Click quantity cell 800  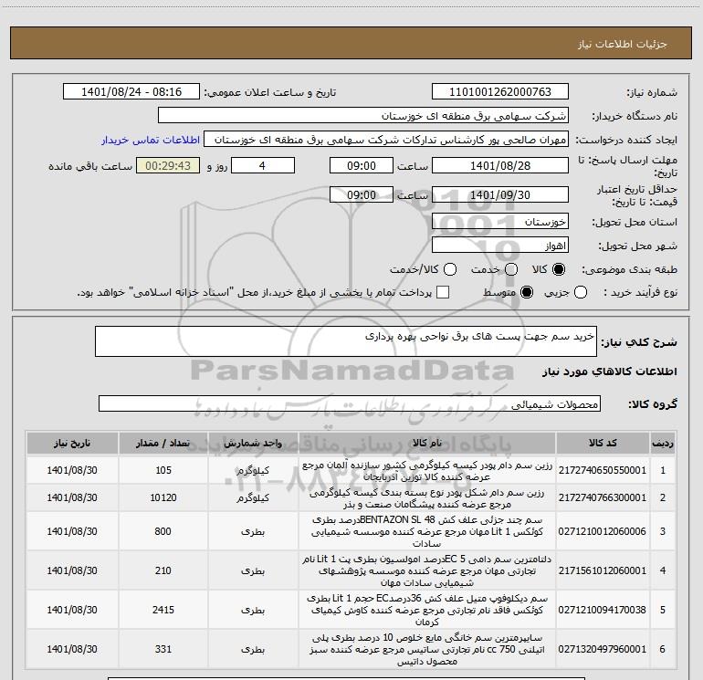[x=163, y=531]
